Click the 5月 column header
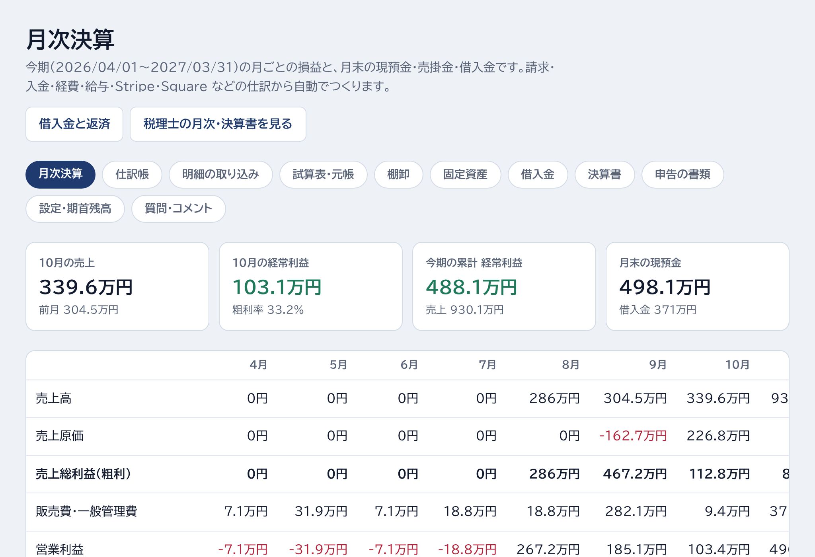This screenshot has width=815, height=557. 339,365
